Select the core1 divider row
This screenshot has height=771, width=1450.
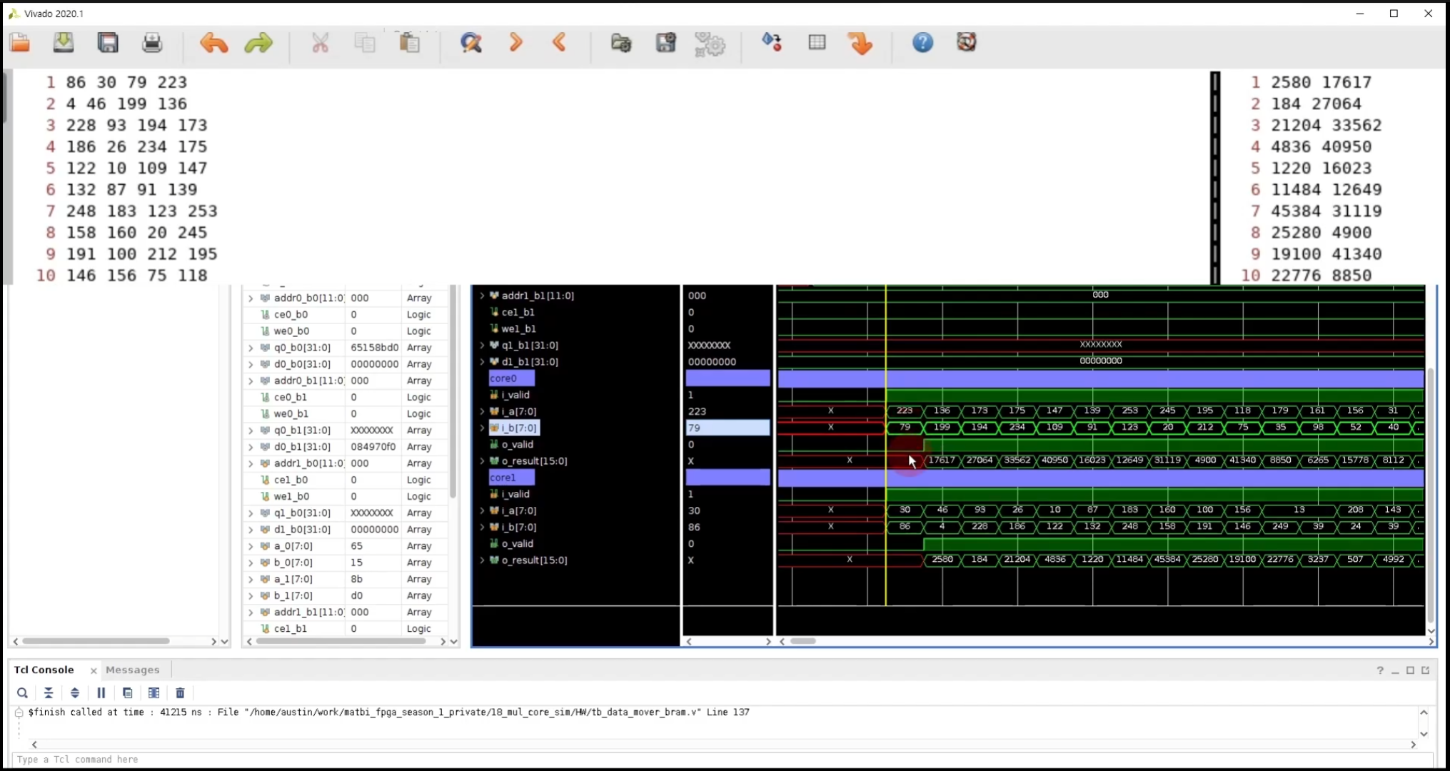point(511,478)
